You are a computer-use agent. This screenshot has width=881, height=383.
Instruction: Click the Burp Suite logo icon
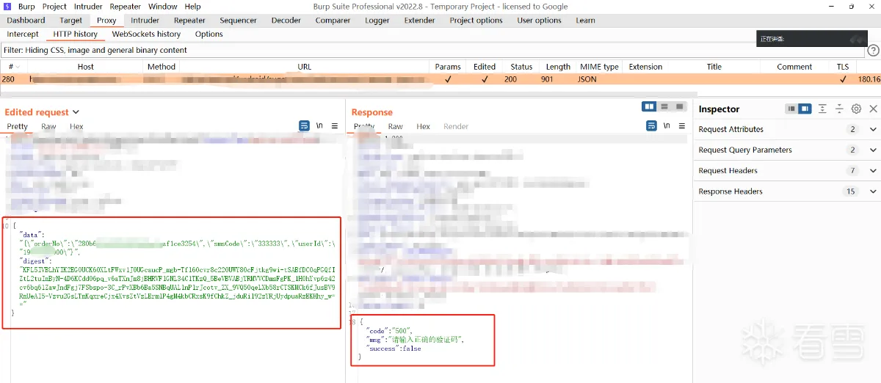[x=7, y=7]
